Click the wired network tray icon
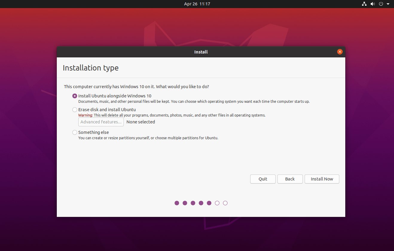Image resolution: width=394 pixels, height=251 pixels. click(364, 4)
